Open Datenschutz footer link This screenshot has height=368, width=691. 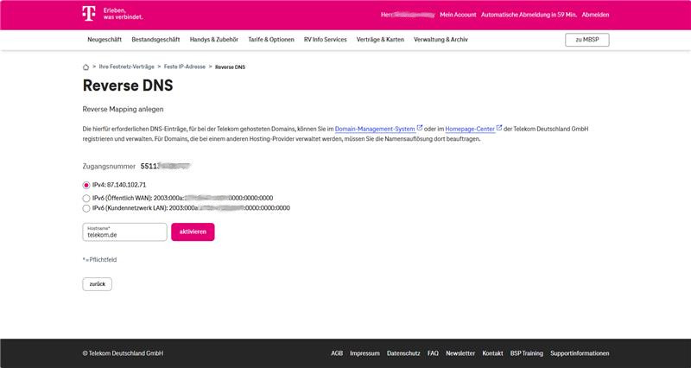click(x=403, y=353)
